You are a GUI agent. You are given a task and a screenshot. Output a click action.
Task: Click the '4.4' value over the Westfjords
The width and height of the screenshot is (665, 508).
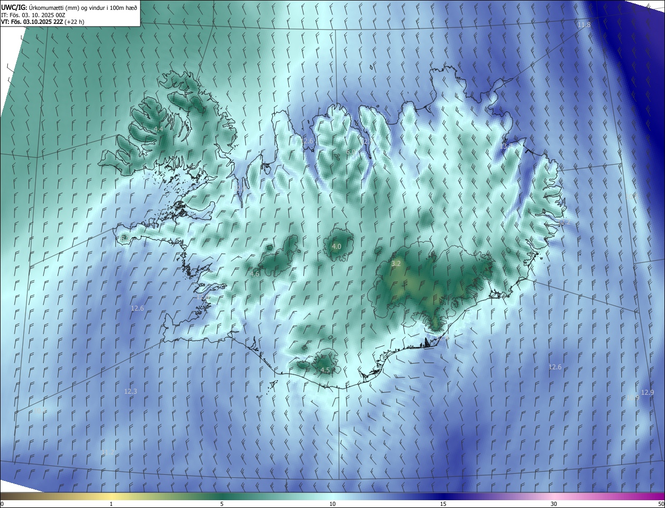point(158,129)
